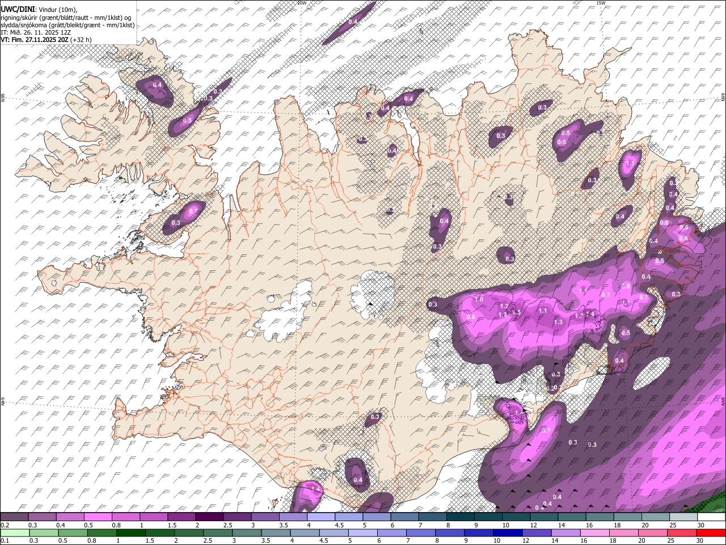The height and width of the screenshot is (545, 726).
Task: Click the bright pink upper swatch at 0.5
Action: (x=98, y=517)
